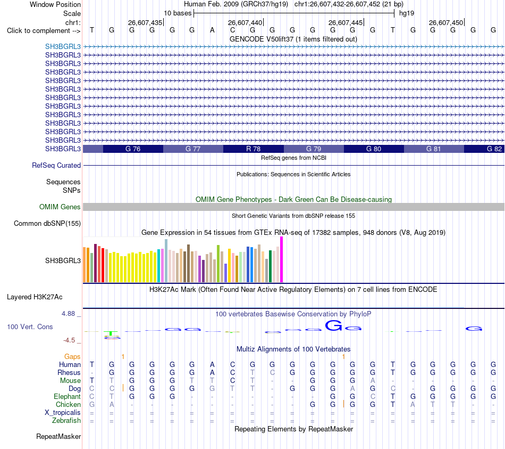Select codon block G 79
Screen dimensions: 505x449
(314, 149)
